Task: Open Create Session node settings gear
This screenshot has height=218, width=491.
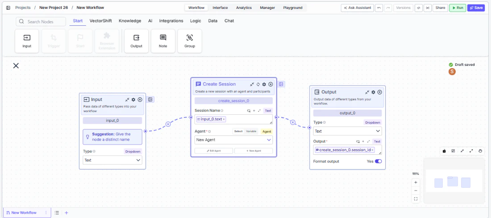Action: pyautogui.click(x=264, y=85)
